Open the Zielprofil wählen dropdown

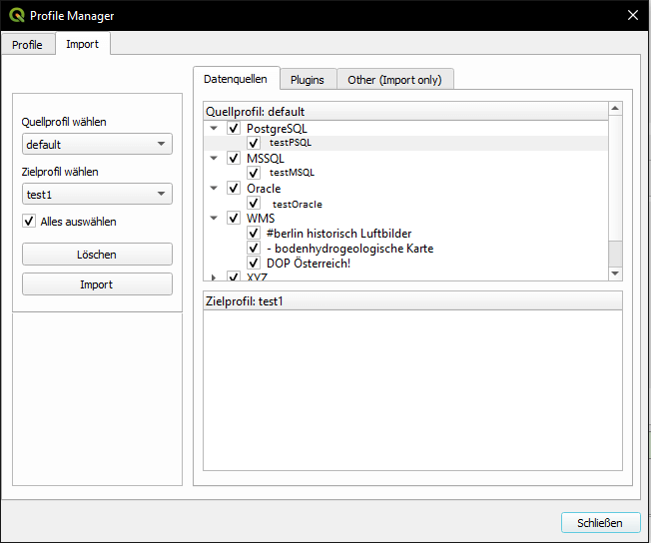pyautogui.click(x=97, y=195)
